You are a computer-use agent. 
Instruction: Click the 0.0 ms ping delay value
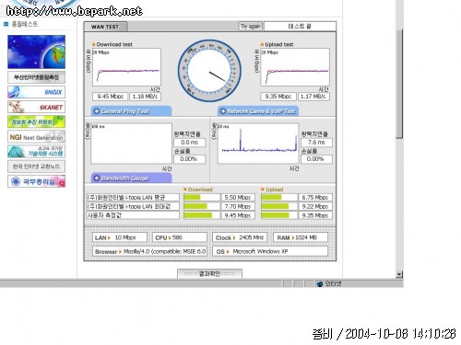tap(189, 143)
